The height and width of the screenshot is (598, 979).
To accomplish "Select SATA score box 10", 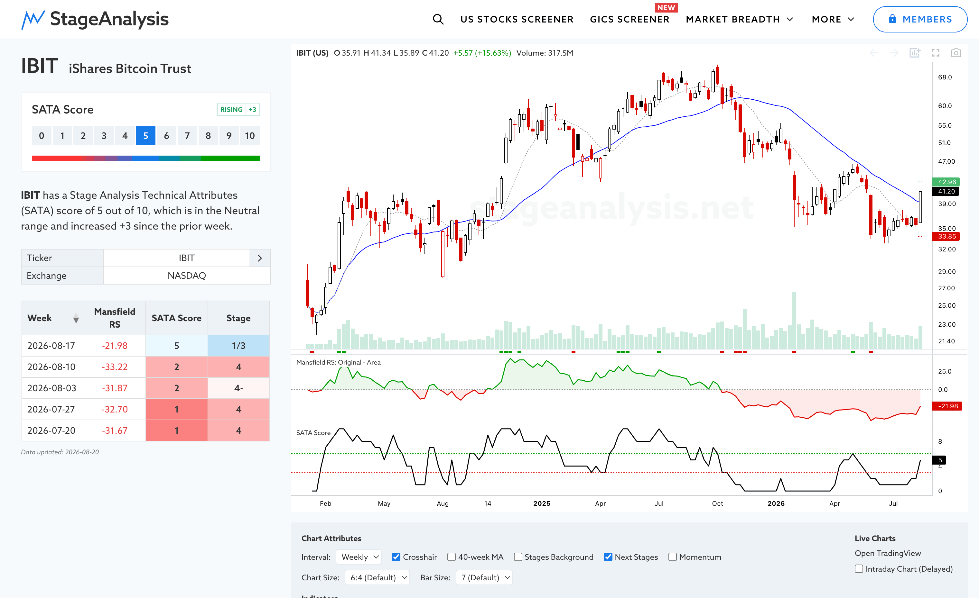I will click(249, 136).
